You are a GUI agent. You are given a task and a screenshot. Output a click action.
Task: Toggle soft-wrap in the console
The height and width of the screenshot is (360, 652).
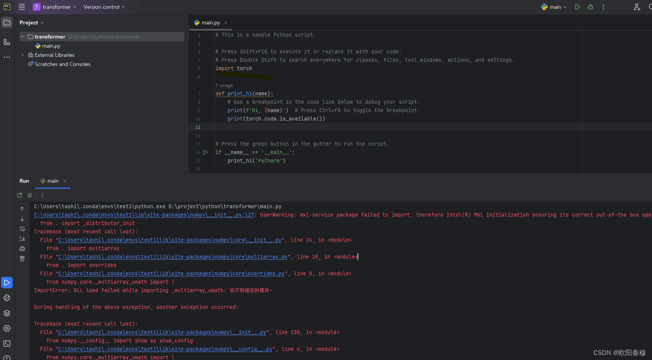click(x=22, y=229)
